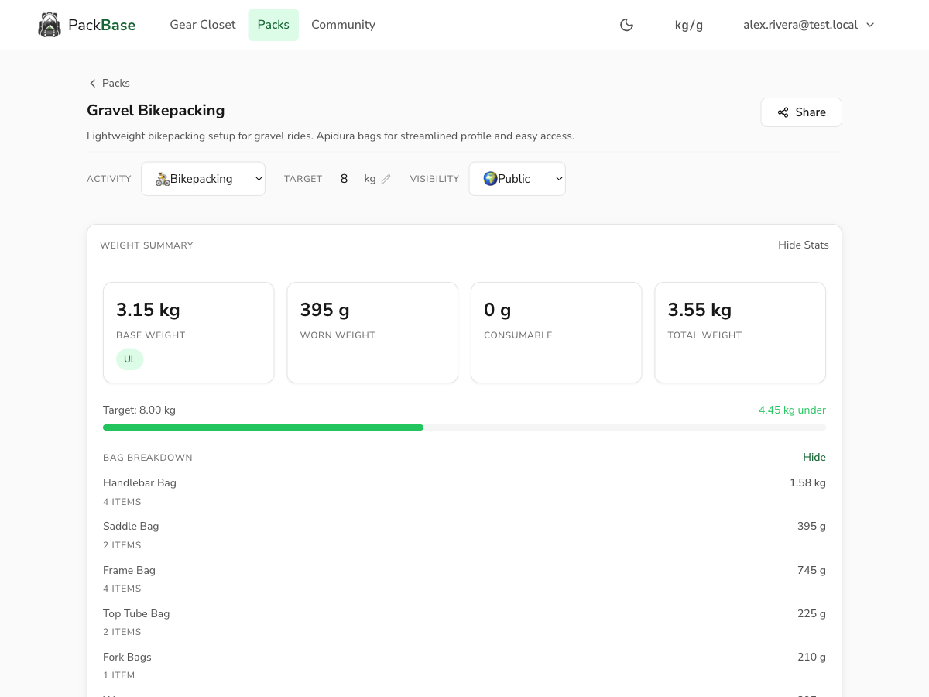The width and height of the screenshot is (929, 697).
Task: Click the pencil icon to edit target weight
Action: 386,179
